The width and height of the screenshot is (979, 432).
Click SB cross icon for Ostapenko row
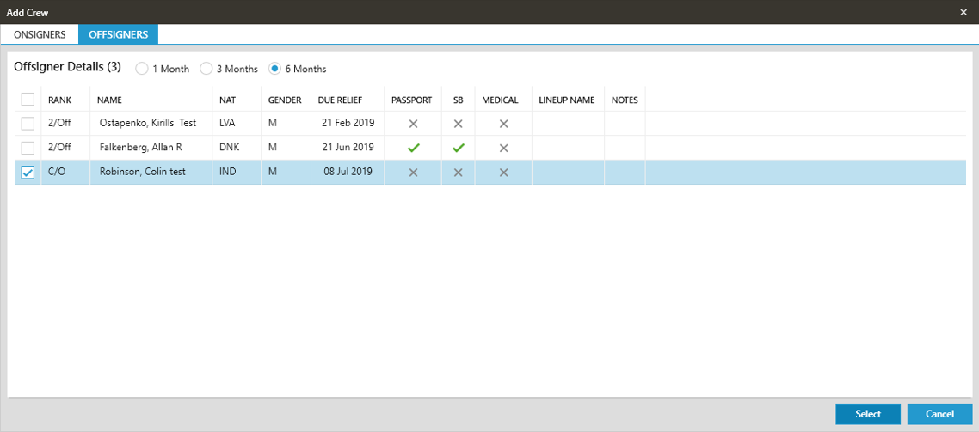[459, 124]
